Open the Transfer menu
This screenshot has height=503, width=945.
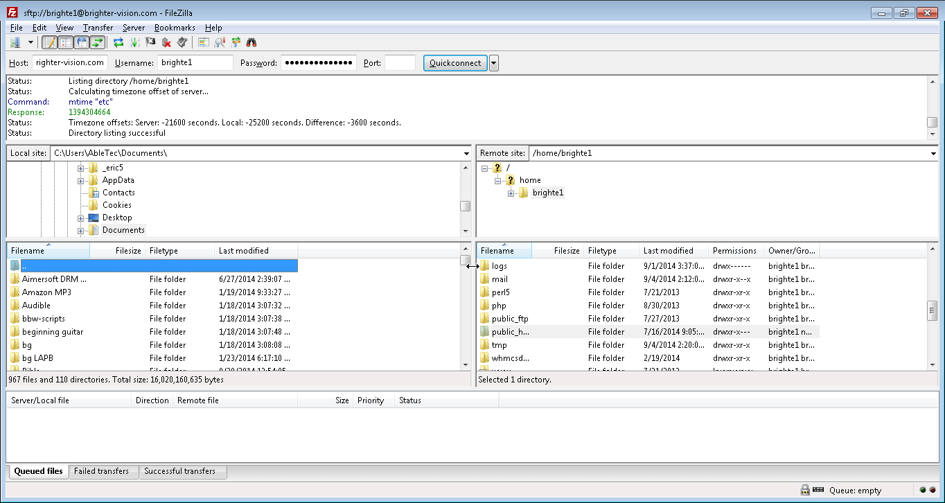point(98,28)
